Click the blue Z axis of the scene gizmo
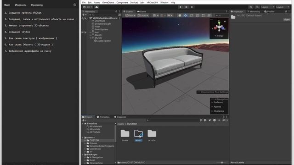The height and width of the screenshot is (165, 294). pos(223,28)
